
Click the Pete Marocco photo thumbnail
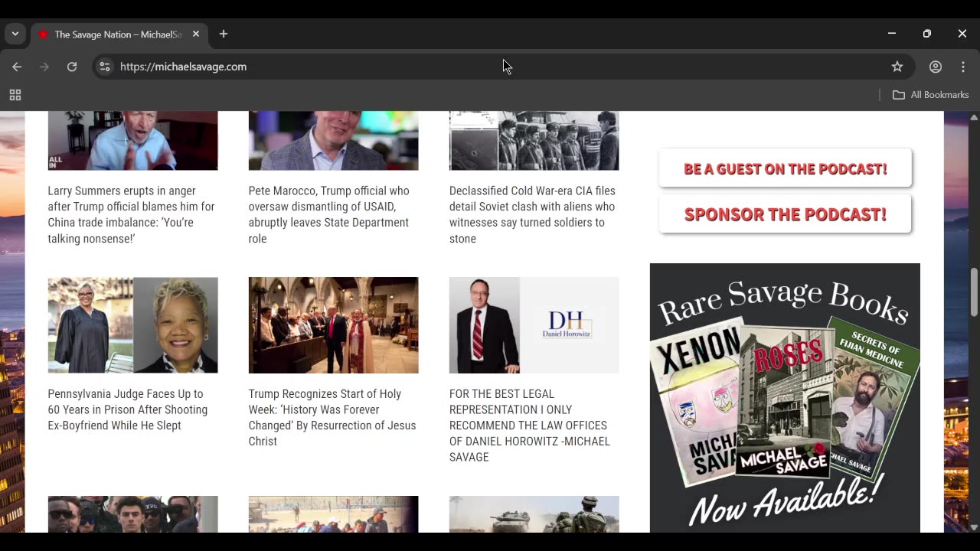point(333,141)
